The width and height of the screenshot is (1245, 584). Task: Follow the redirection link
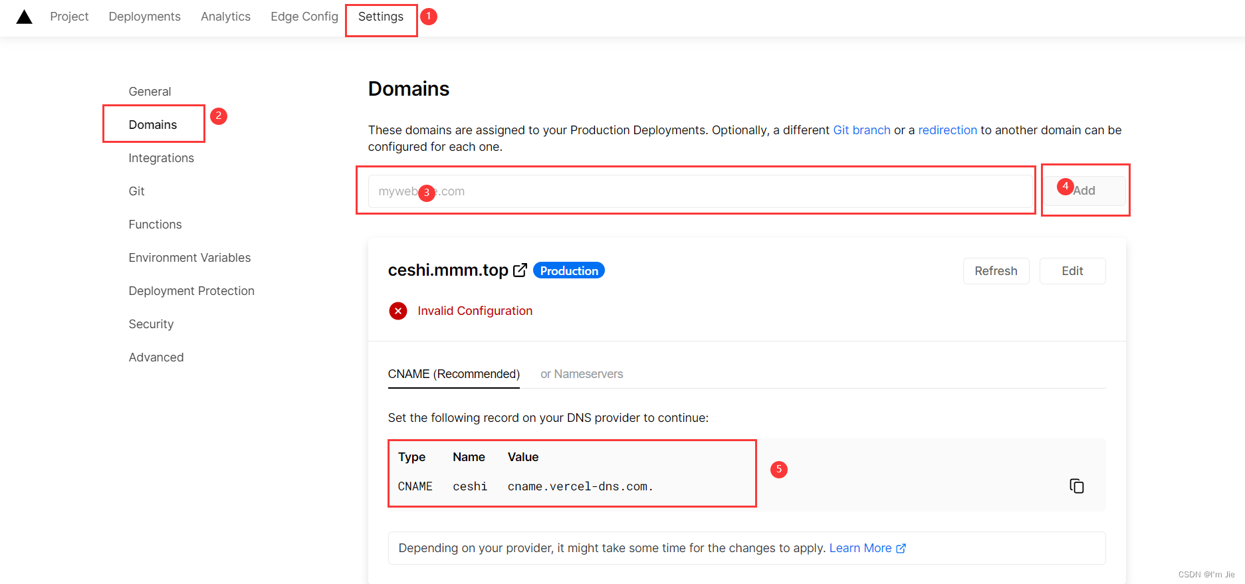point(947,130)
